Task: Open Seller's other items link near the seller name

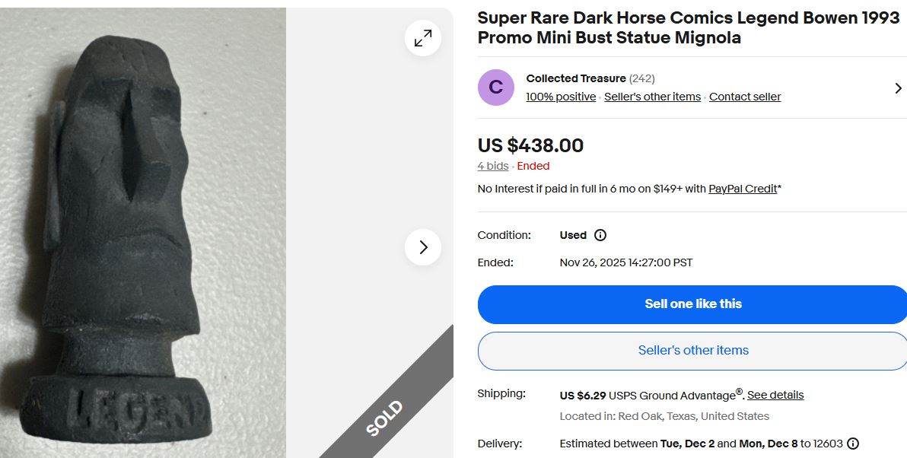Action: click(652, 97)
